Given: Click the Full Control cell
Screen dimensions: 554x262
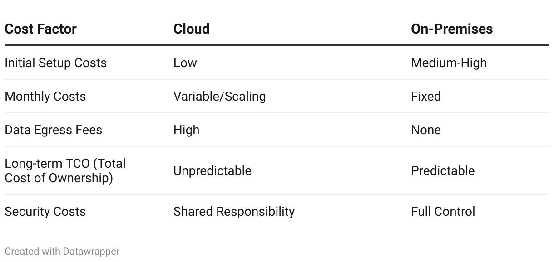Looking at the screenshot, I should 443,211.
